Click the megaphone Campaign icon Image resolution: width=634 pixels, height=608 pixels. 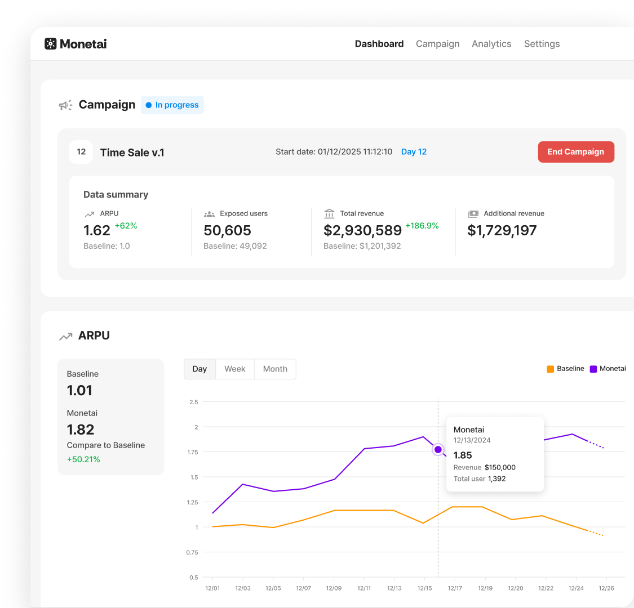pos(65,105)
